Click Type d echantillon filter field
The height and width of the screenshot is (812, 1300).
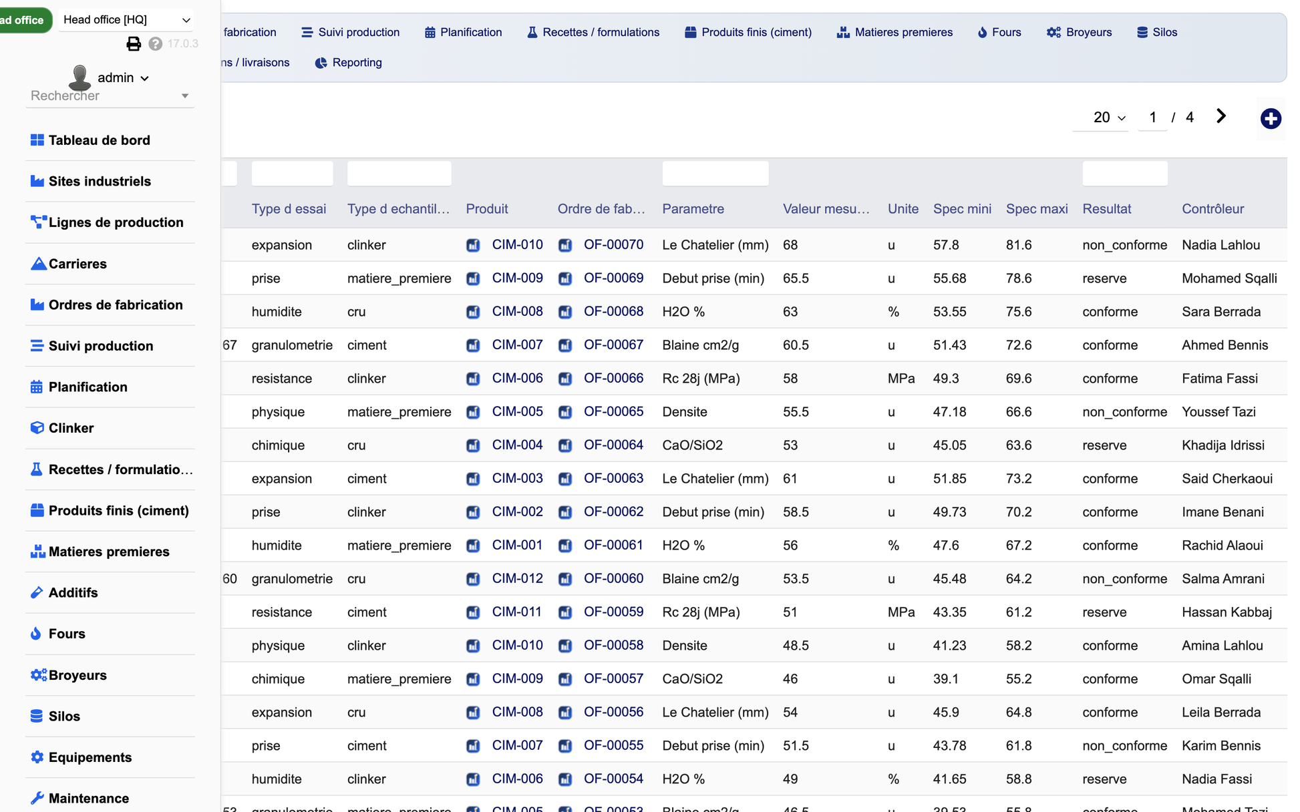399,174
